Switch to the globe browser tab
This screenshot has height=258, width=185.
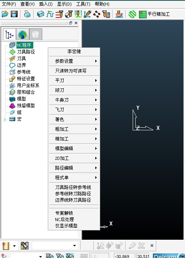pyautogui.click(x=22, y=34)
